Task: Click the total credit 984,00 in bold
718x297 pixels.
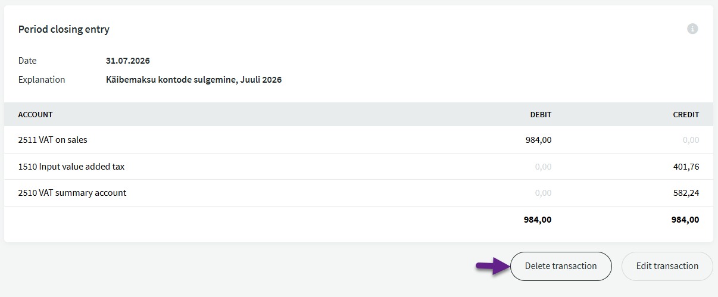Action: point(685,220)
